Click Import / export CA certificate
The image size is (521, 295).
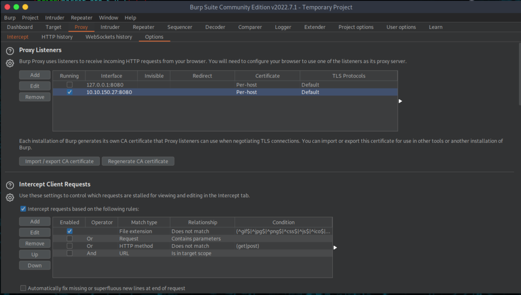[x=60, y=161]
